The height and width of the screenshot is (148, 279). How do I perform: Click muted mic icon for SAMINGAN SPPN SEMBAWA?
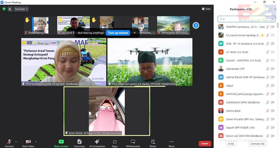267,102
